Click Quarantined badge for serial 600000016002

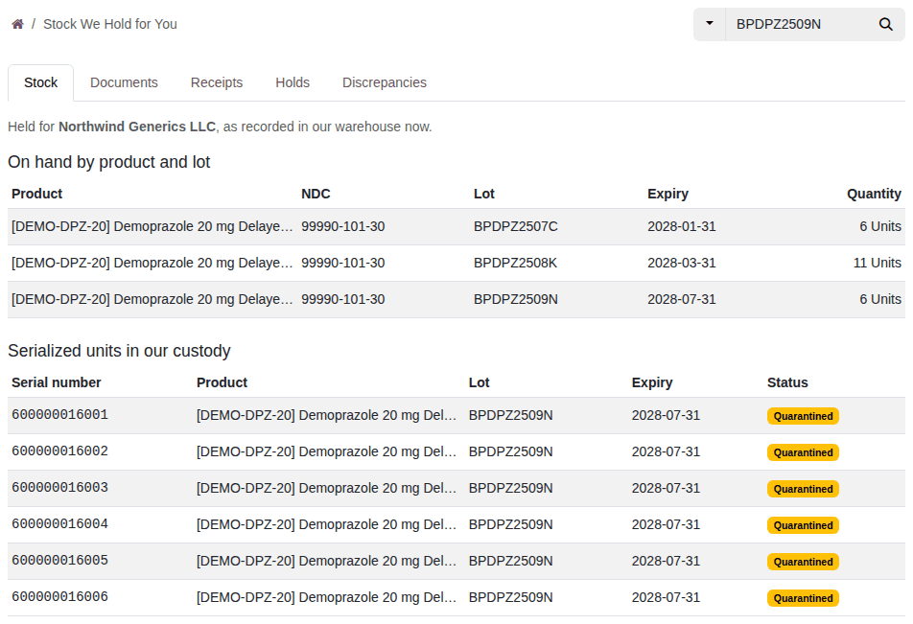[x=803, y=452]
